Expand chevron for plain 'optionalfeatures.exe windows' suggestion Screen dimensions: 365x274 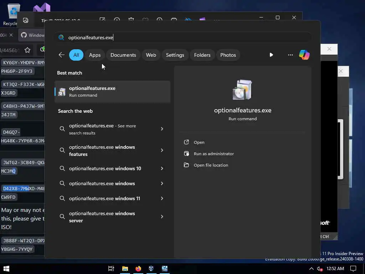pos(162,184)
